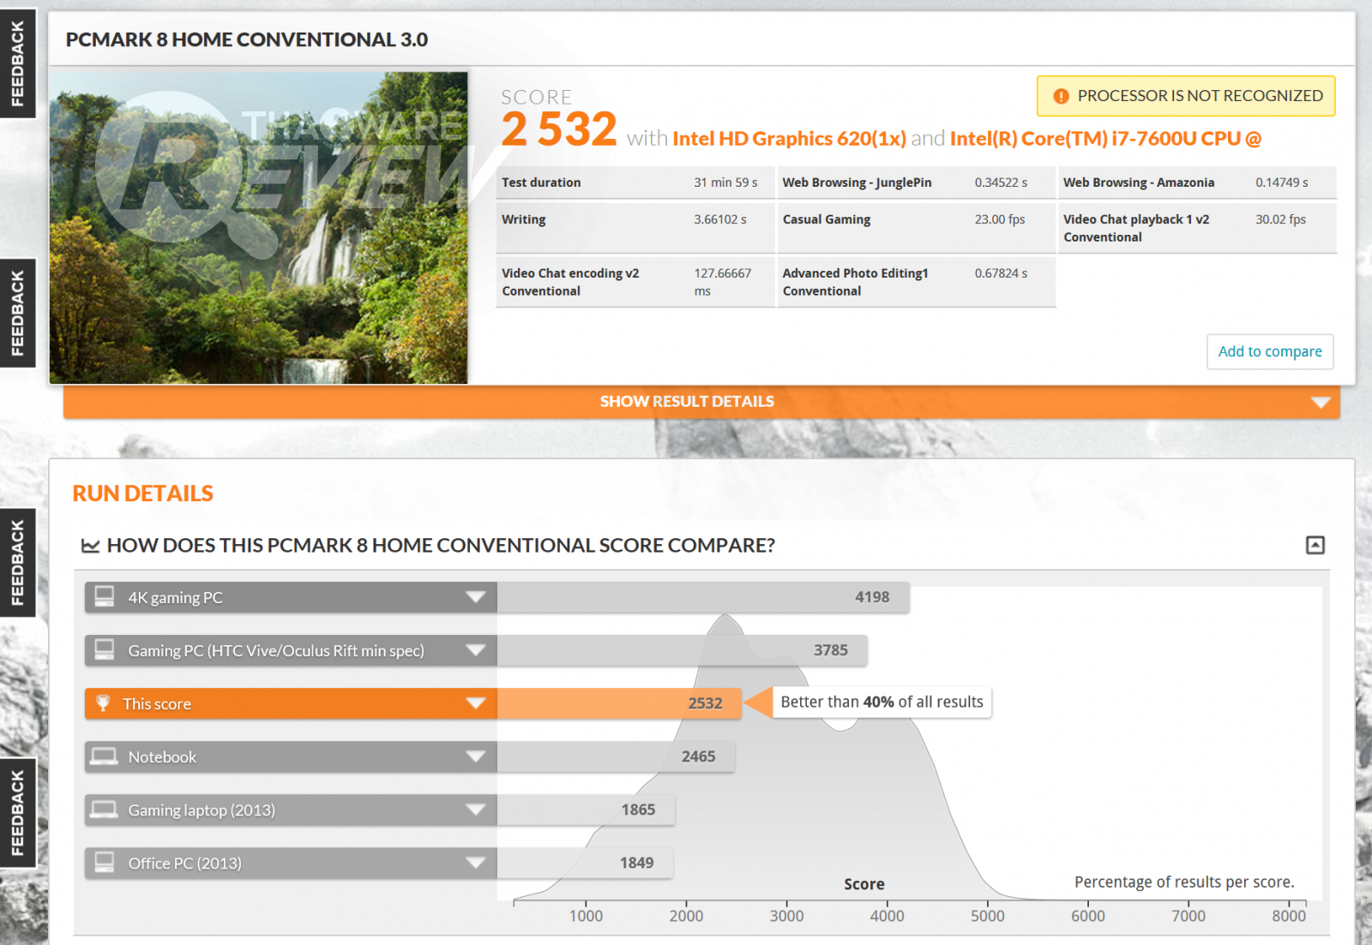Screen dimensions: 1372x945
Task: Open the topmost Feedback side tab
Action: tap(17, 63)
